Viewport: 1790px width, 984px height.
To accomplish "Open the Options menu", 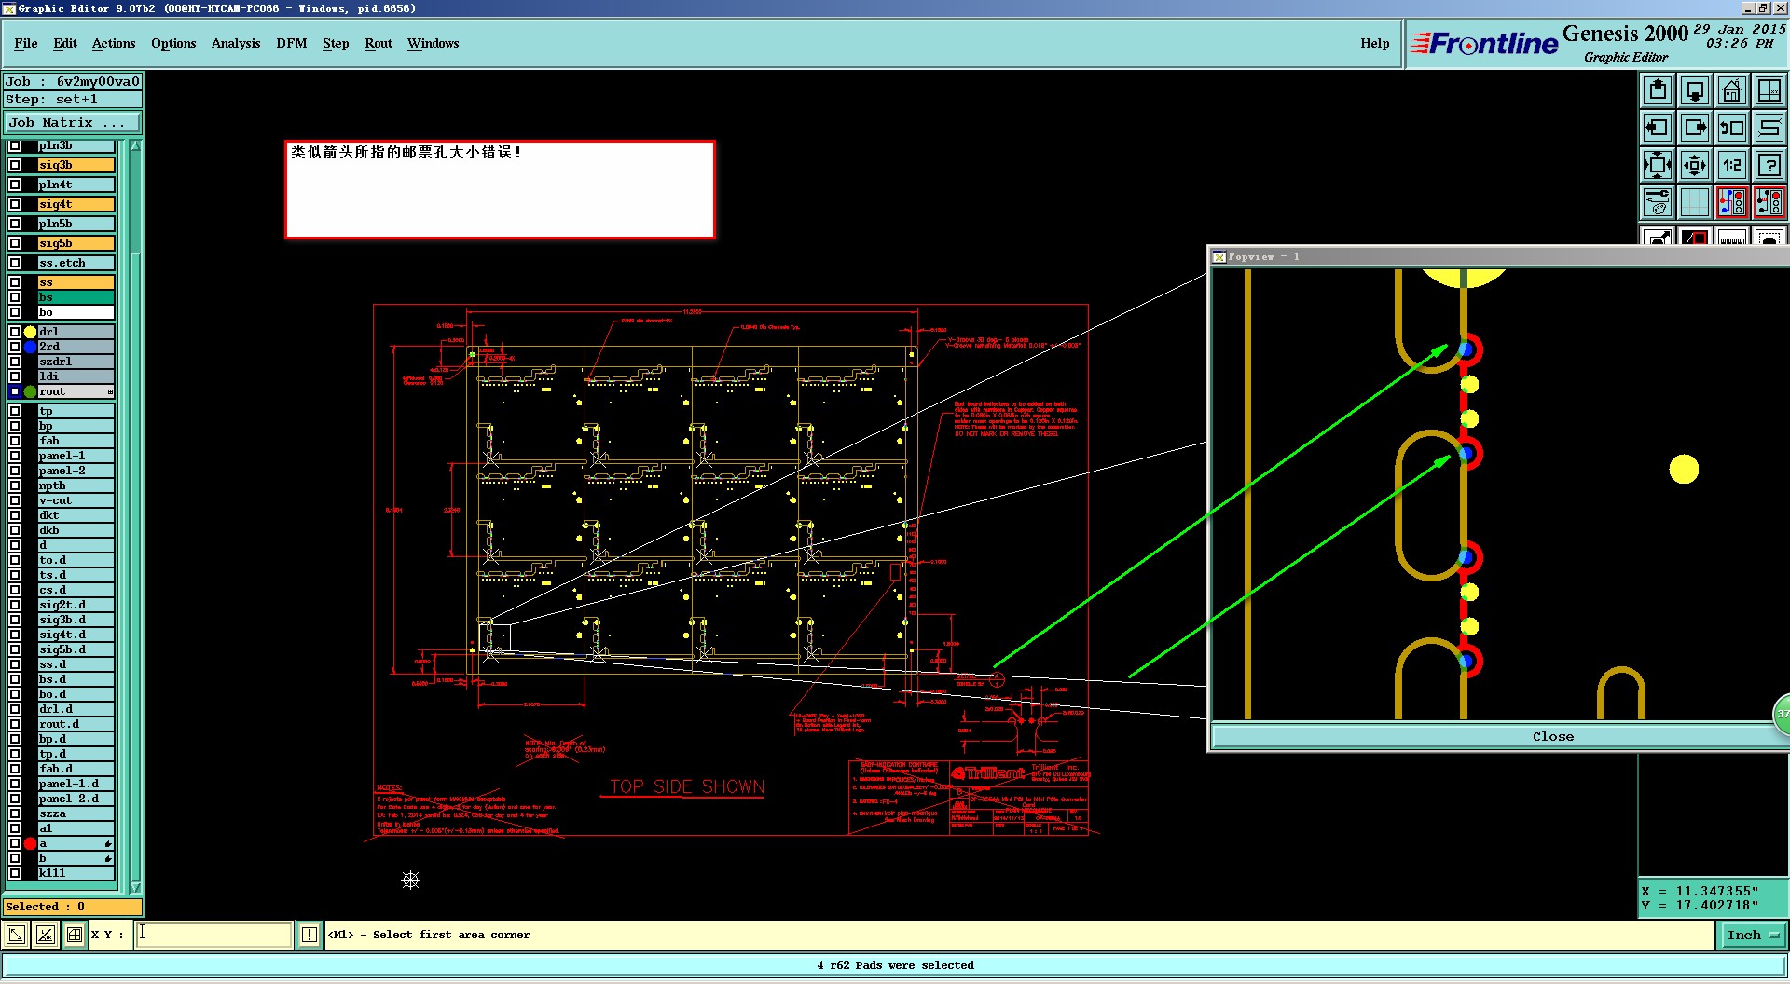I will click(x=173, y=43).
